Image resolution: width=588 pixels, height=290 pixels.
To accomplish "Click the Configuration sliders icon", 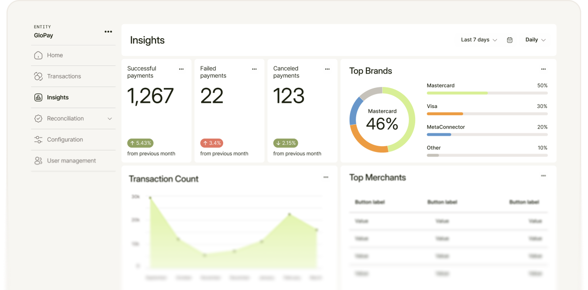I will tap(38, 140).
